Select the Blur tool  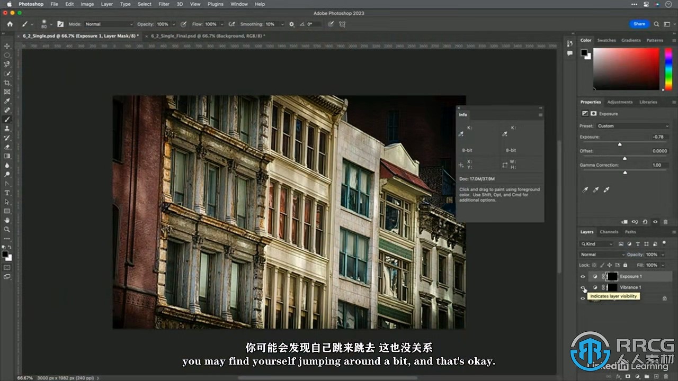point(7,165)
